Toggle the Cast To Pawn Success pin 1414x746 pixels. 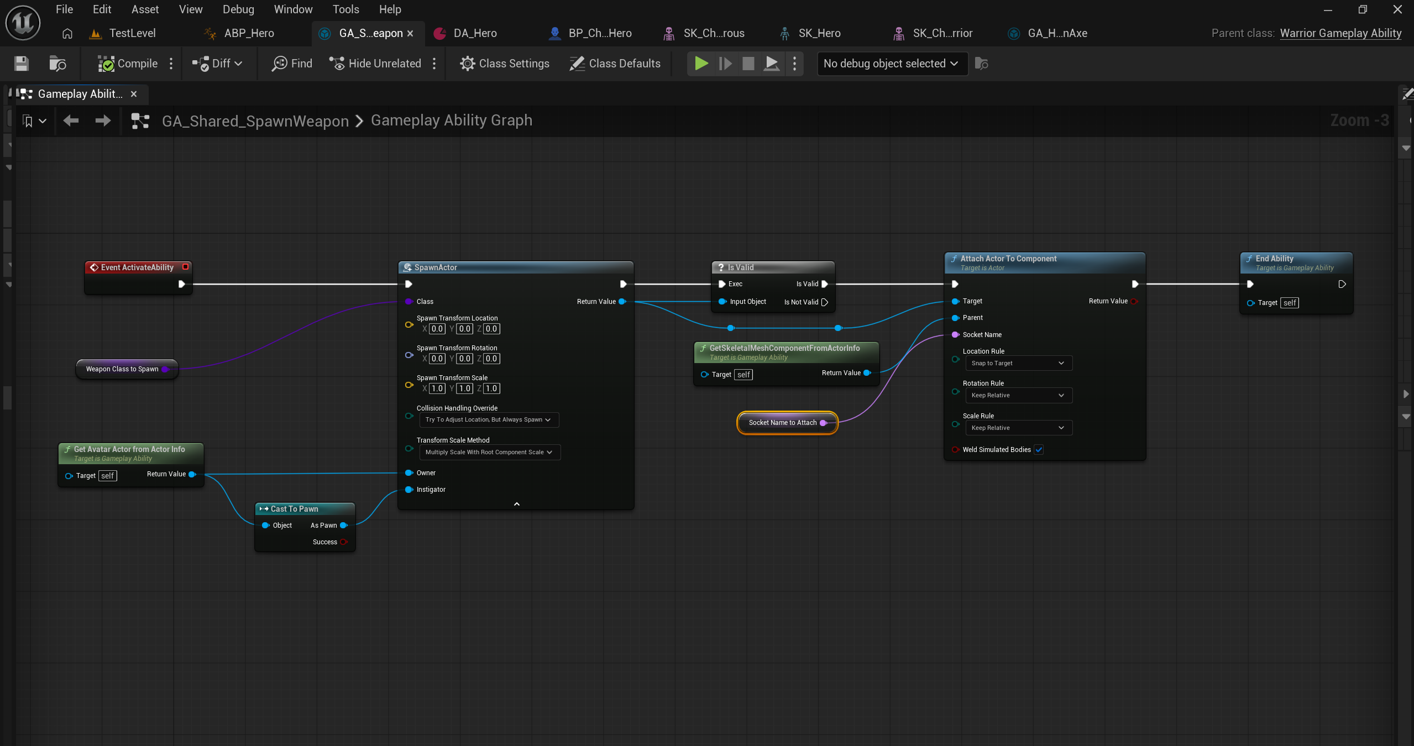pos(343,542)
